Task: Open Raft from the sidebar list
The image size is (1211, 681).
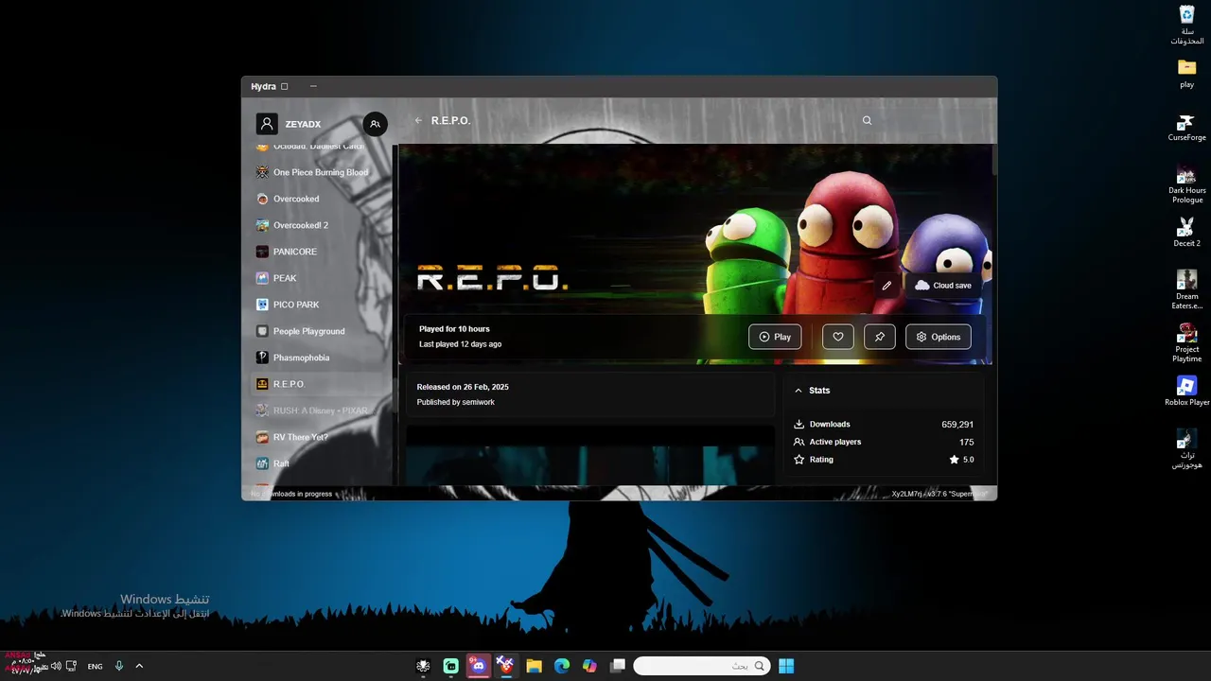Action: pos(317,463)
